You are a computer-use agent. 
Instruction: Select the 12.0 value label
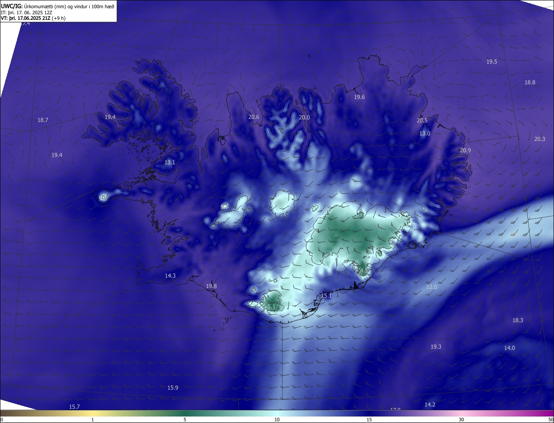[x=432, y=287]
